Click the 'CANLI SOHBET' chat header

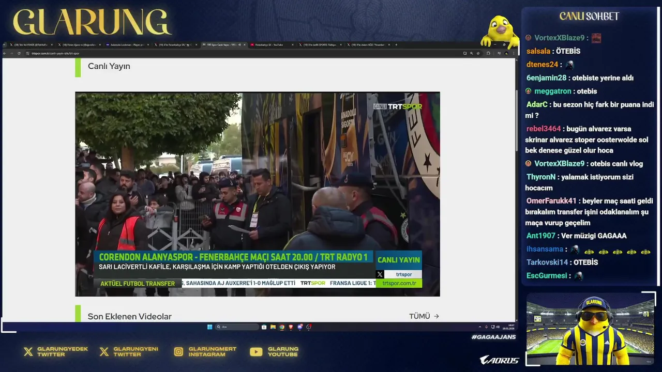[589, 16]
